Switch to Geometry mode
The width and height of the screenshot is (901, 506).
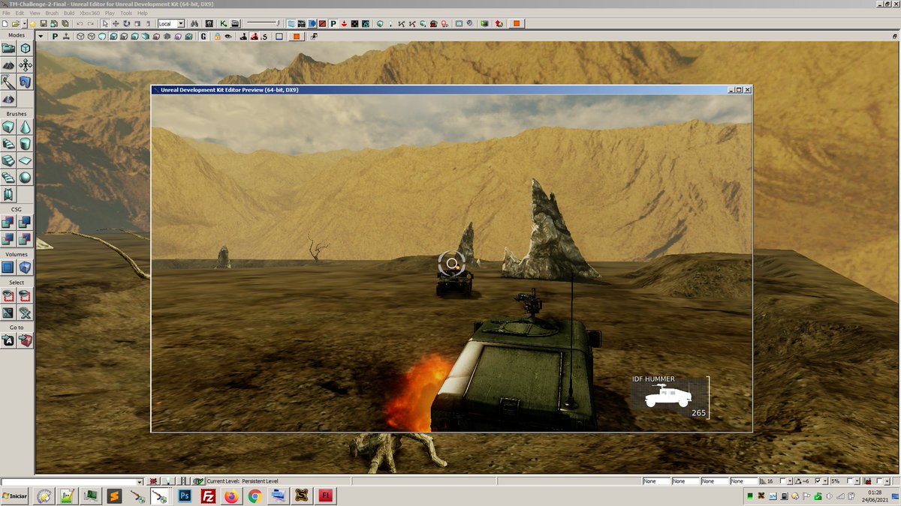point(25,48)
